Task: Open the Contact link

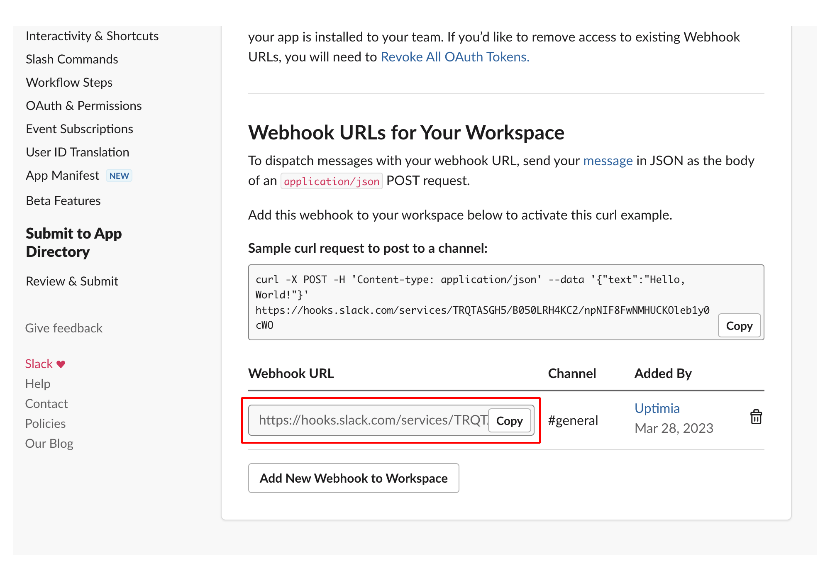Action: [x=46, y=404]
